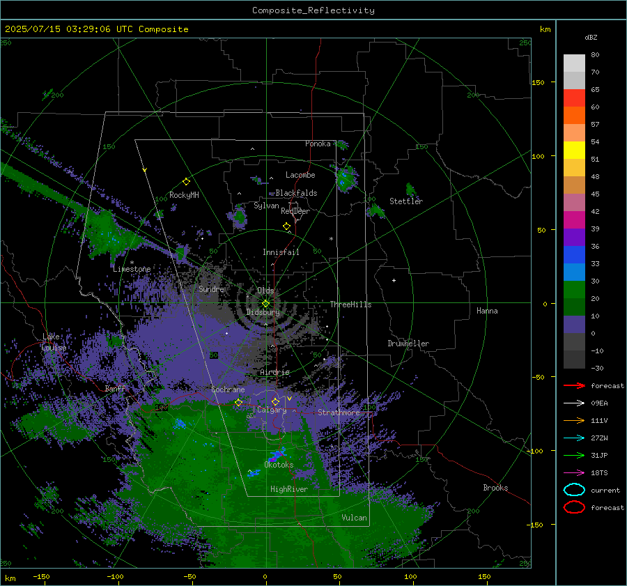The height and width of the screenshot is (586, 627).
Task: Click the Innisfail city label
Action: [281, 252]
